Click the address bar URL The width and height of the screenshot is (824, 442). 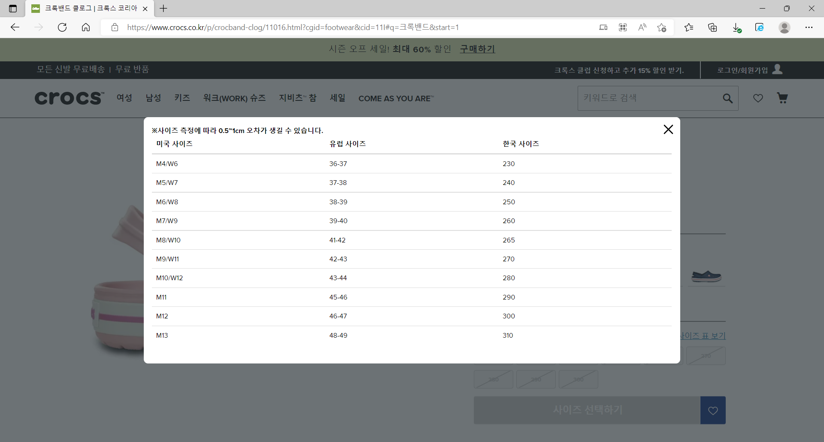(293, 27)
